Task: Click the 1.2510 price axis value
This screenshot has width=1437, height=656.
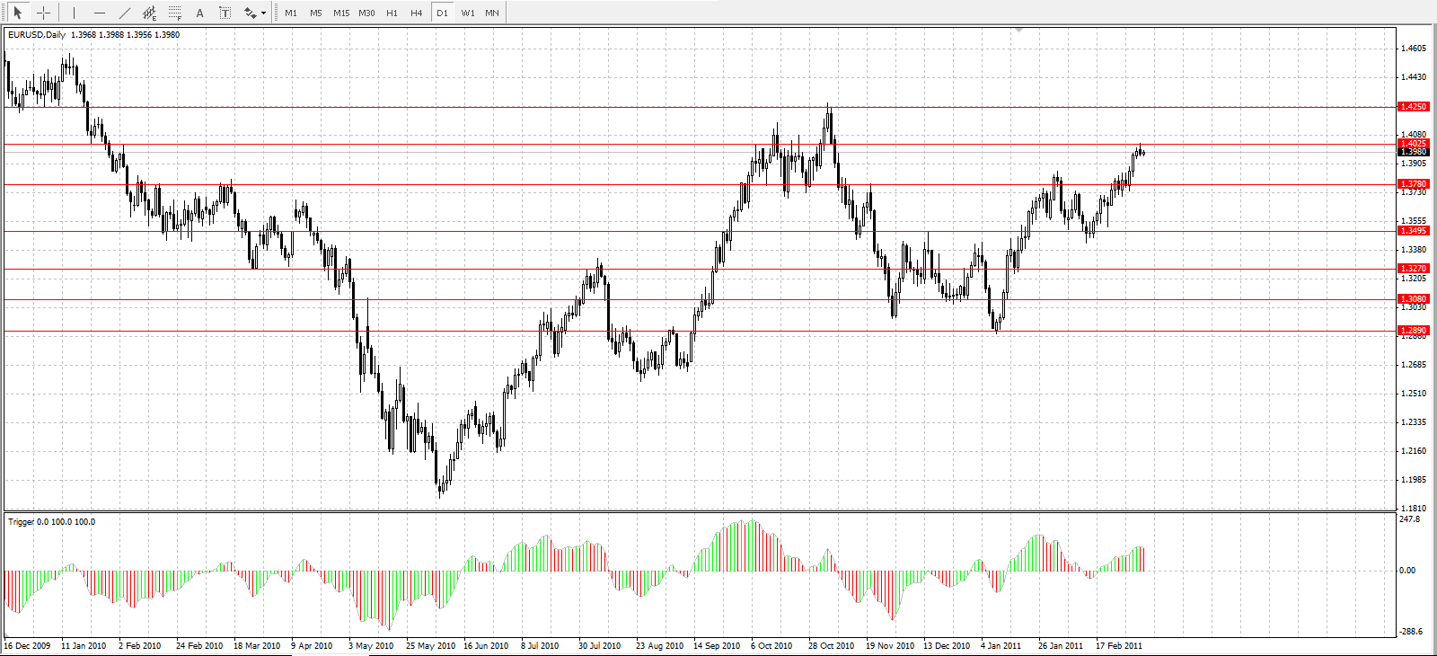Action: [x=1414, y=394]
